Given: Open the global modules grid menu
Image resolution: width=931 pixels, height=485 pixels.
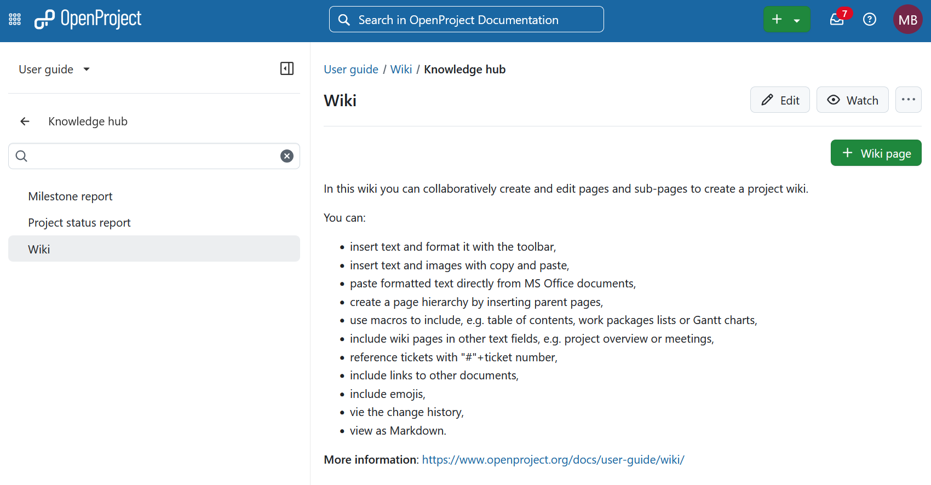Looking at the screenshot, I should pyautogui.click(x=15, y=20).
